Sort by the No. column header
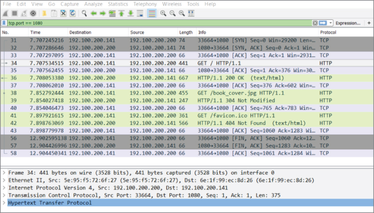 tap(14, 32)
